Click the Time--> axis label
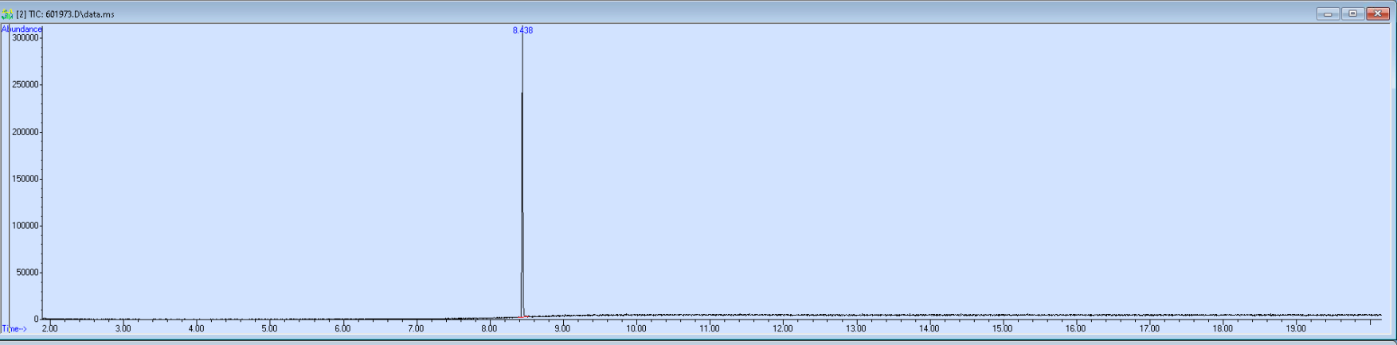The width and height of the screenshot is (1397, 345). (x=14, y=328)
